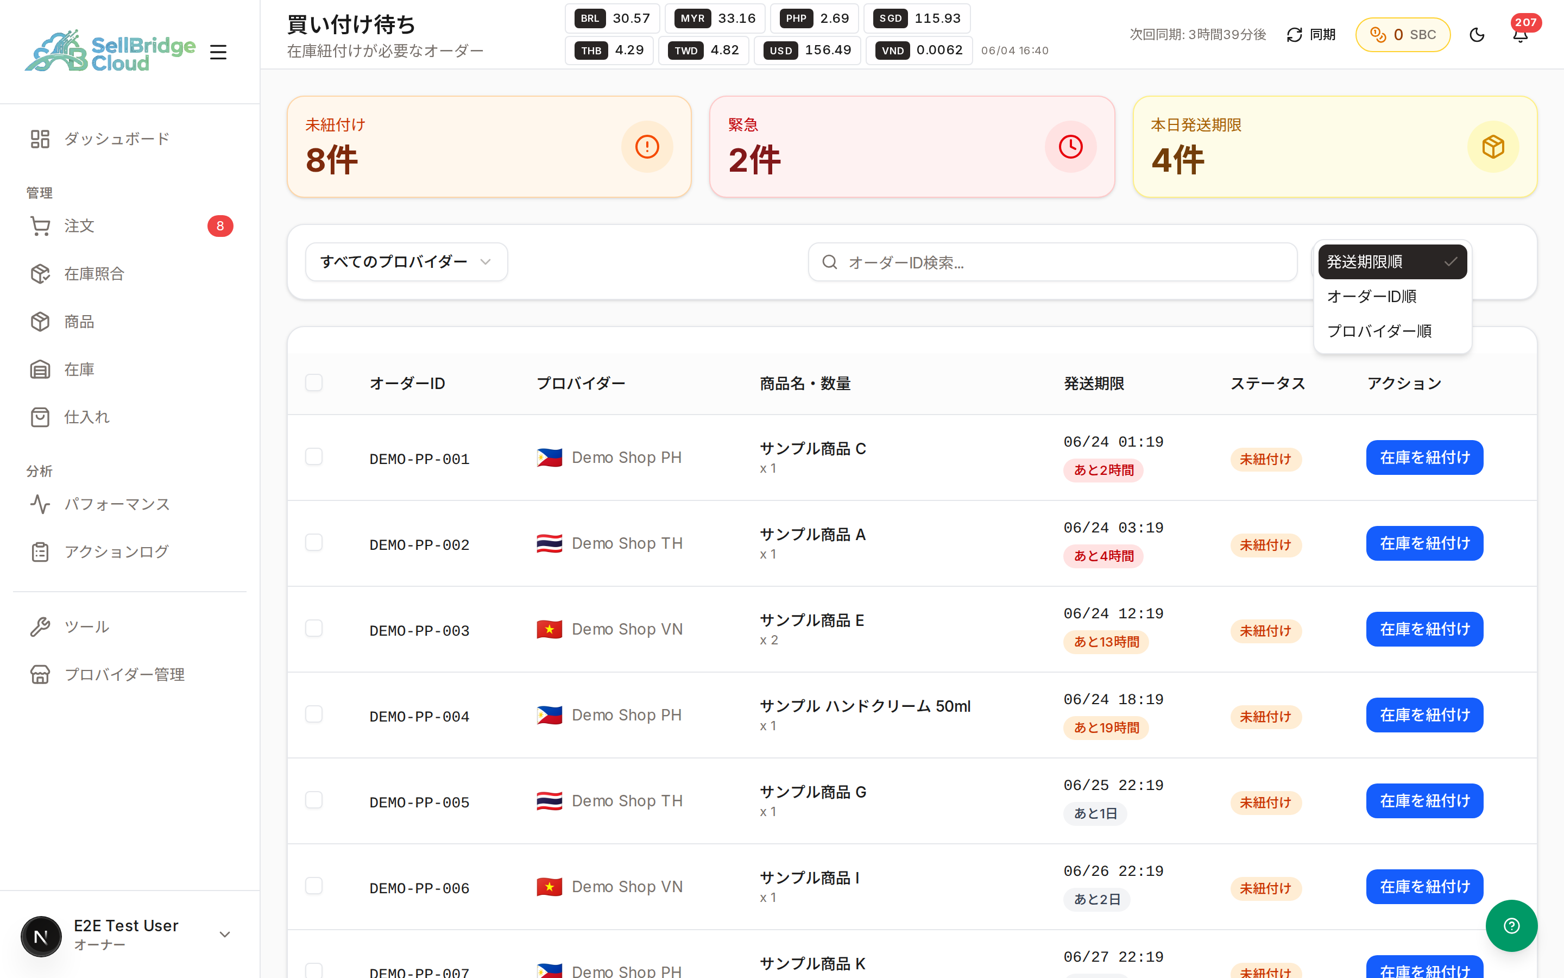The height and width of the screenshot is (978, 1564).
Task: Focus the オーダーID検索 search field
Action: [x=1052, y=262]
